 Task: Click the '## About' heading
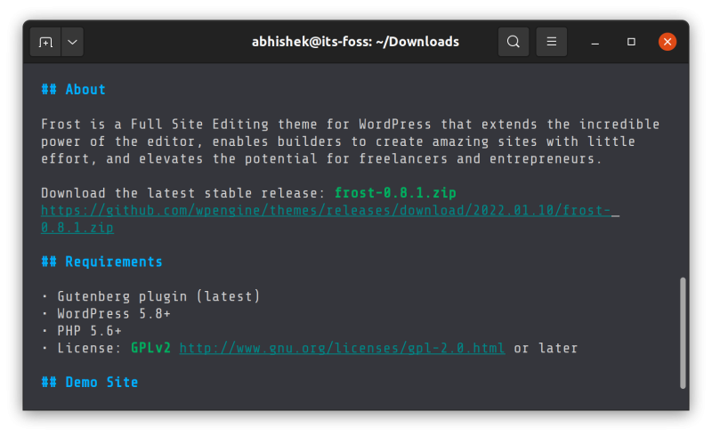tap(73, 90)
